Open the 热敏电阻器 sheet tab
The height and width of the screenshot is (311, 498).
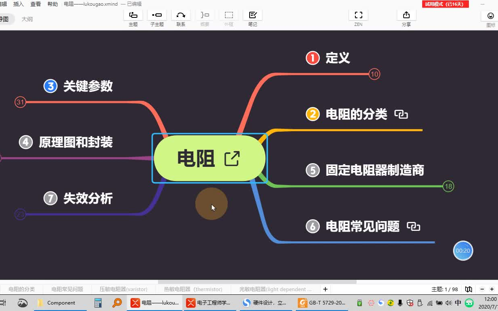[x=194, y=289]
